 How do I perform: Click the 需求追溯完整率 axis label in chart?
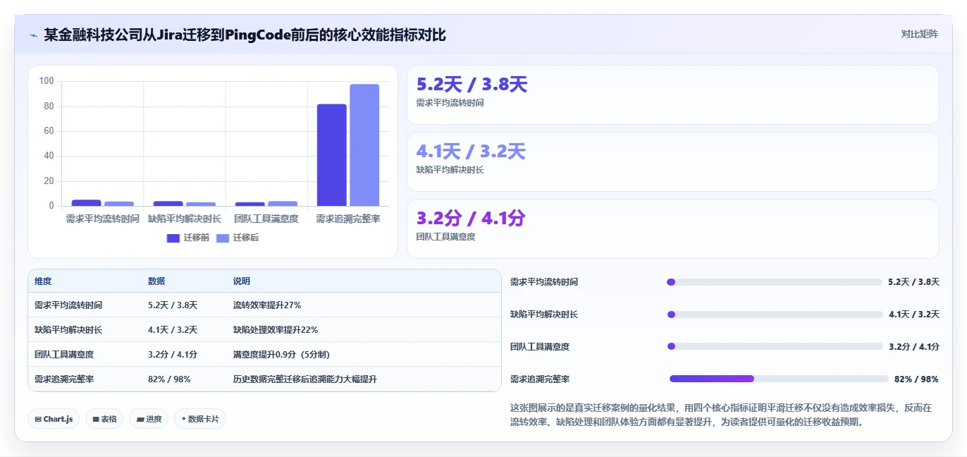(x=348, y=219)
